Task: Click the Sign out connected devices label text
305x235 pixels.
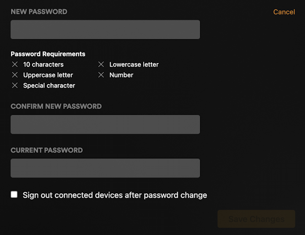Action: (115, 195)
